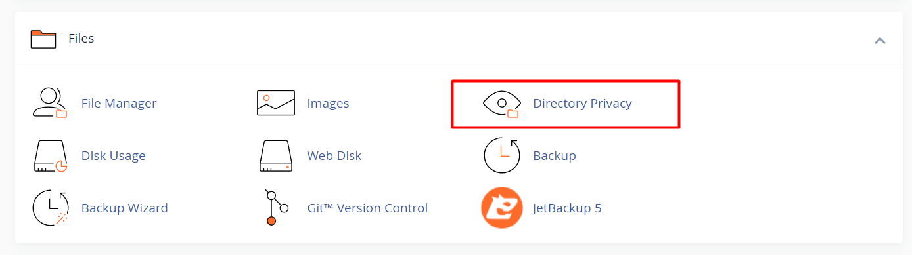Select the JetBackup 5 text link
Viewport: 912px width, 255px height.
567,208
